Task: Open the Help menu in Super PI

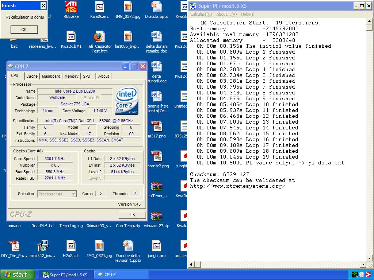Action: [248, 14]
